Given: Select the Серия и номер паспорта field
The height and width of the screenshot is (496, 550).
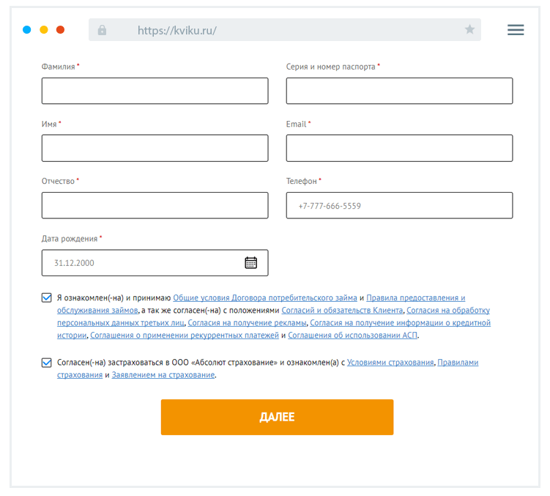Looking at the screenshot, I should [399, 91].
